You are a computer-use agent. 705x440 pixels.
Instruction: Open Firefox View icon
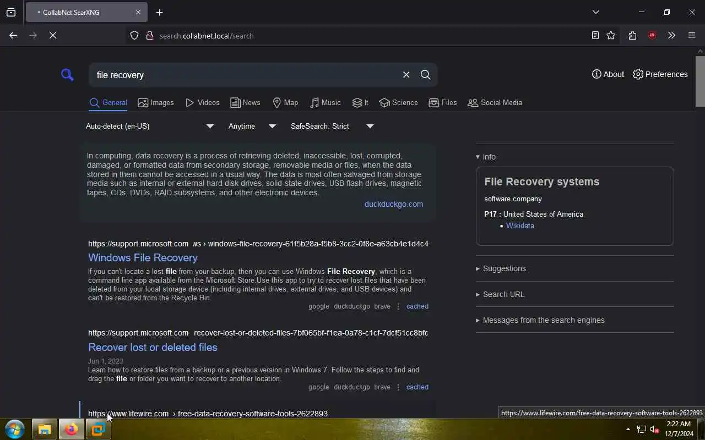11,12
